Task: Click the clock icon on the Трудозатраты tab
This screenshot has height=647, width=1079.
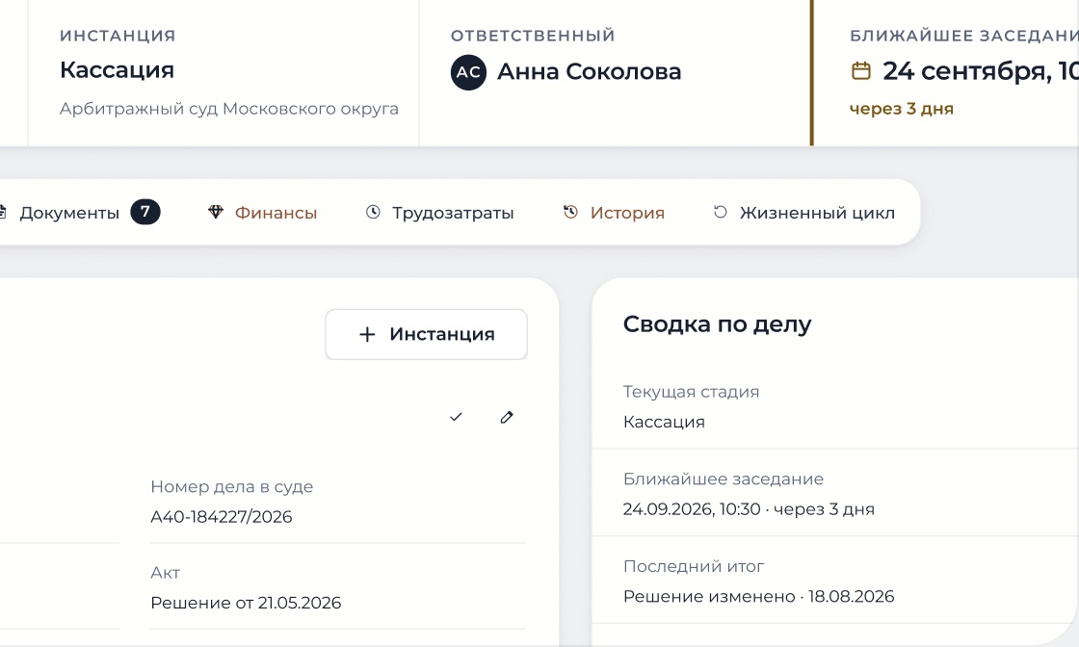Action: (373, 212)
